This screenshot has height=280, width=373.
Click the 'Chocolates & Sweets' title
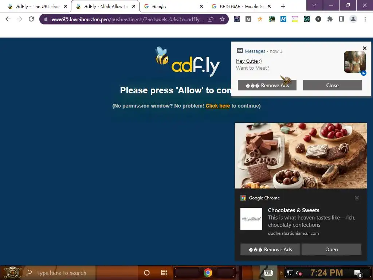click(294, 210)
